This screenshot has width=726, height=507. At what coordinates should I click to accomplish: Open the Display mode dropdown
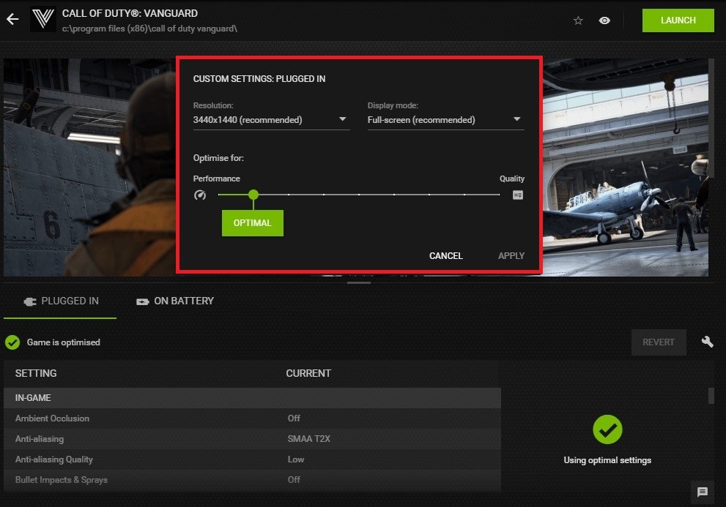pyautogui.click(x=445, y=120)
